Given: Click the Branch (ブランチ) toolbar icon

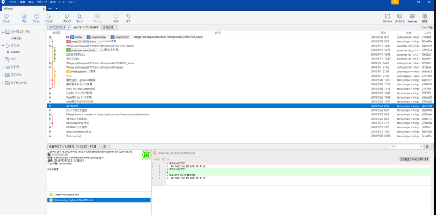Looking at the screenshot, I should (66, 16).
